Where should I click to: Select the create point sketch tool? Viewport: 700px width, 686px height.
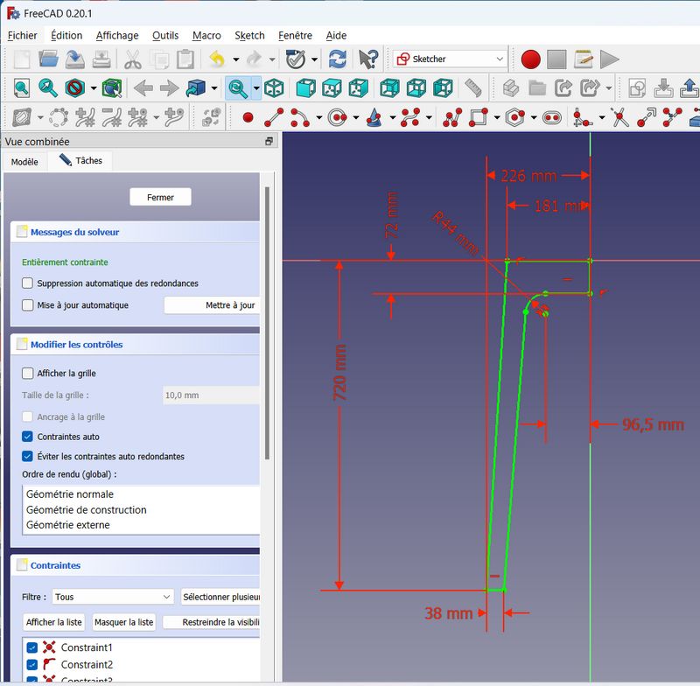click(248, 116)
